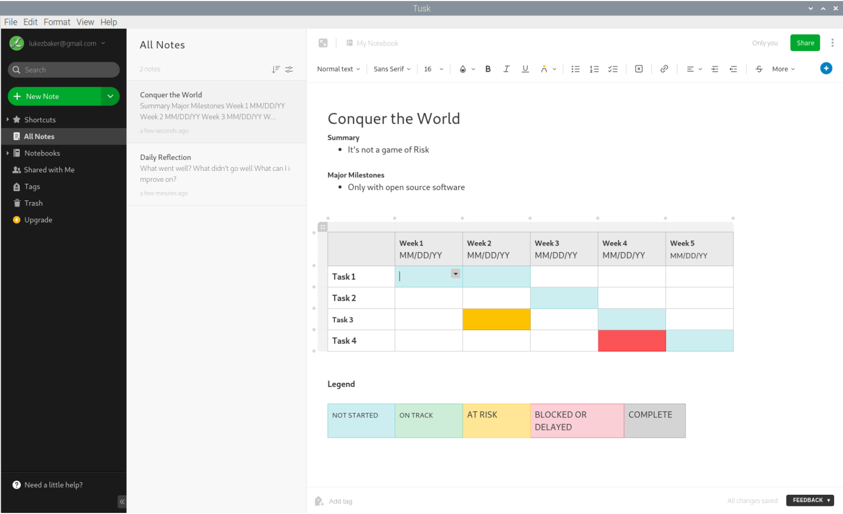
Task: Expand the Notebooks tree in sidebar
Action: tap(8, 153)
